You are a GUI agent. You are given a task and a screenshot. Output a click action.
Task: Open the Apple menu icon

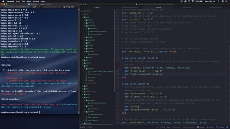click(x=3, y=1)
